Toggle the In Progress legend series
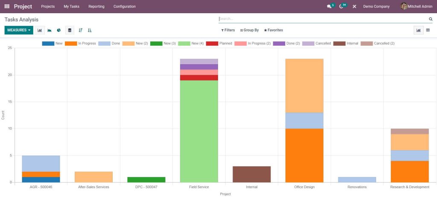 click(x=80, y=43)
